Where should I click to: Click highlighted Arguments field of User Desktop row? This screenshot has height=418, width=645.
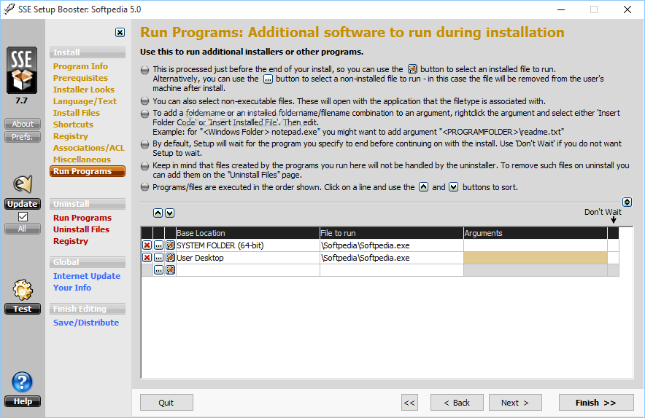click(536, 258)
